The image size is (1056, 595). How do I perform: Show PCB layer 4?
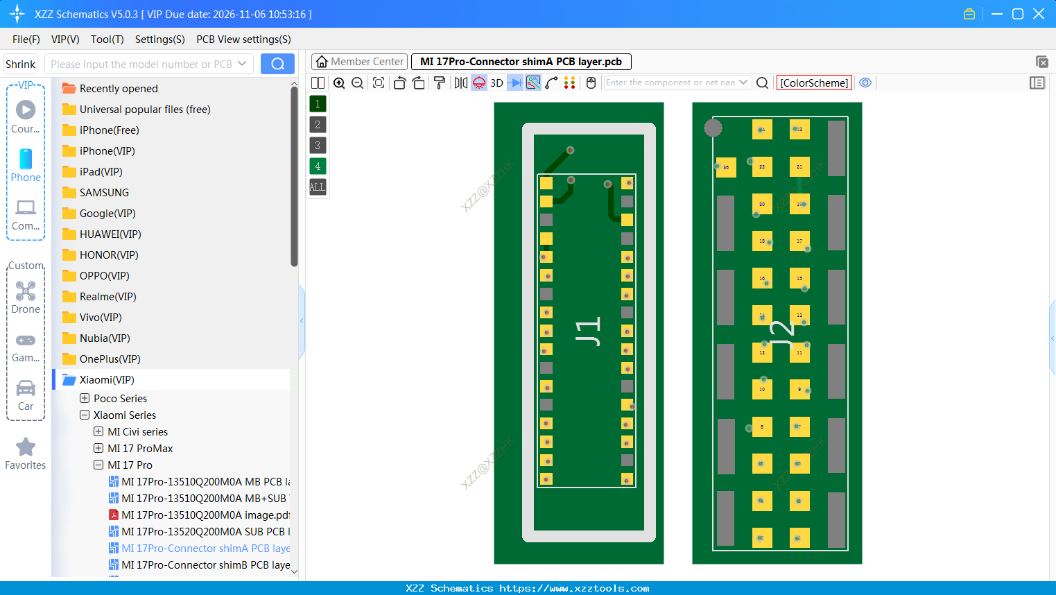point(318,166)
